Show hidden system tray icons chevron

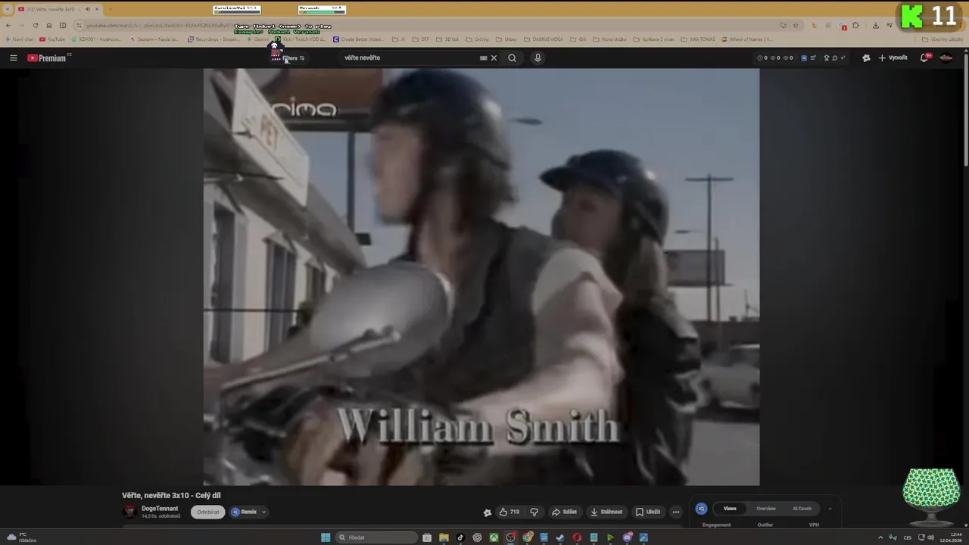pyautogui.click(x=880, y=537)
